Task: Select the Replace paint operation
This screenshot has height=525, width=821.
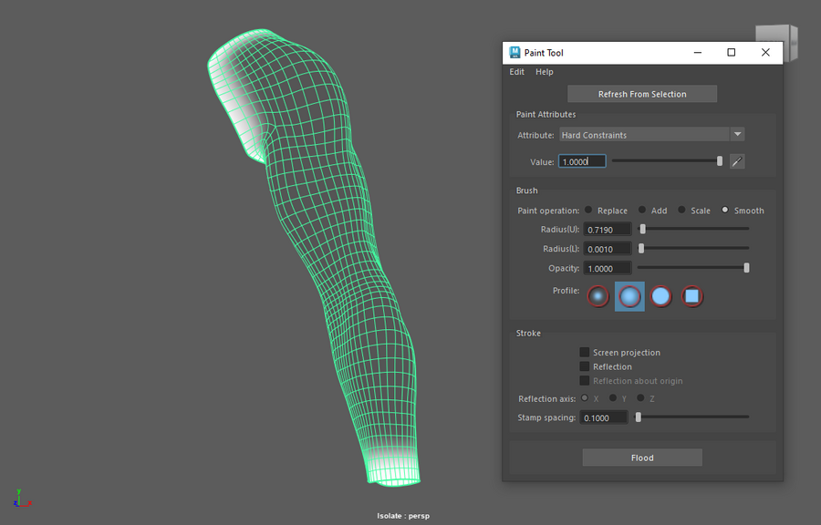Action: click(x=588, y=211)
